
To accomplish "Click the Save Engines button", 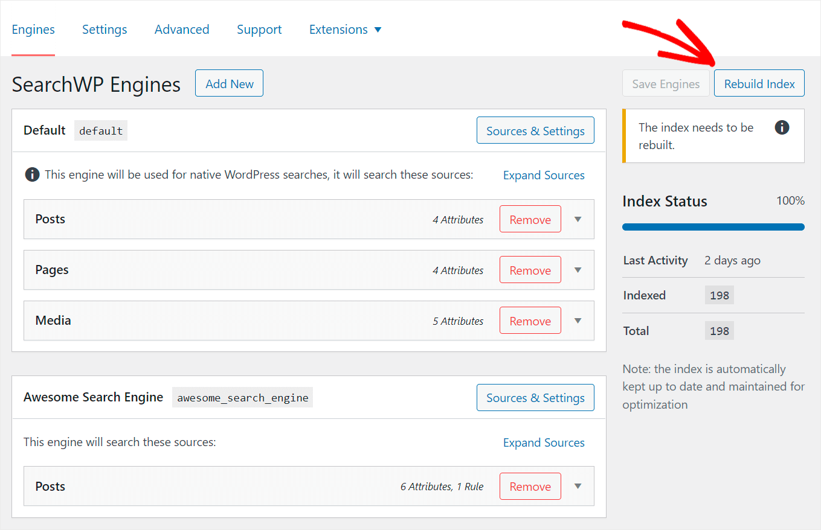I will [666, 83].
